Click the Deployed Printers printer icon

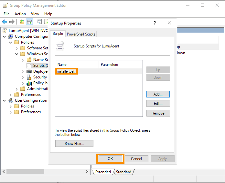tap(29, 71)
